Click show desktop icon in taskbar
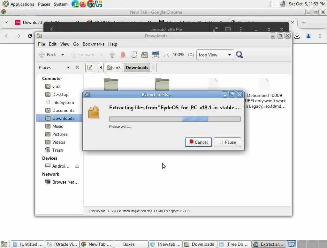Viewport: 327px width, 248px height. tap(4, 244)
